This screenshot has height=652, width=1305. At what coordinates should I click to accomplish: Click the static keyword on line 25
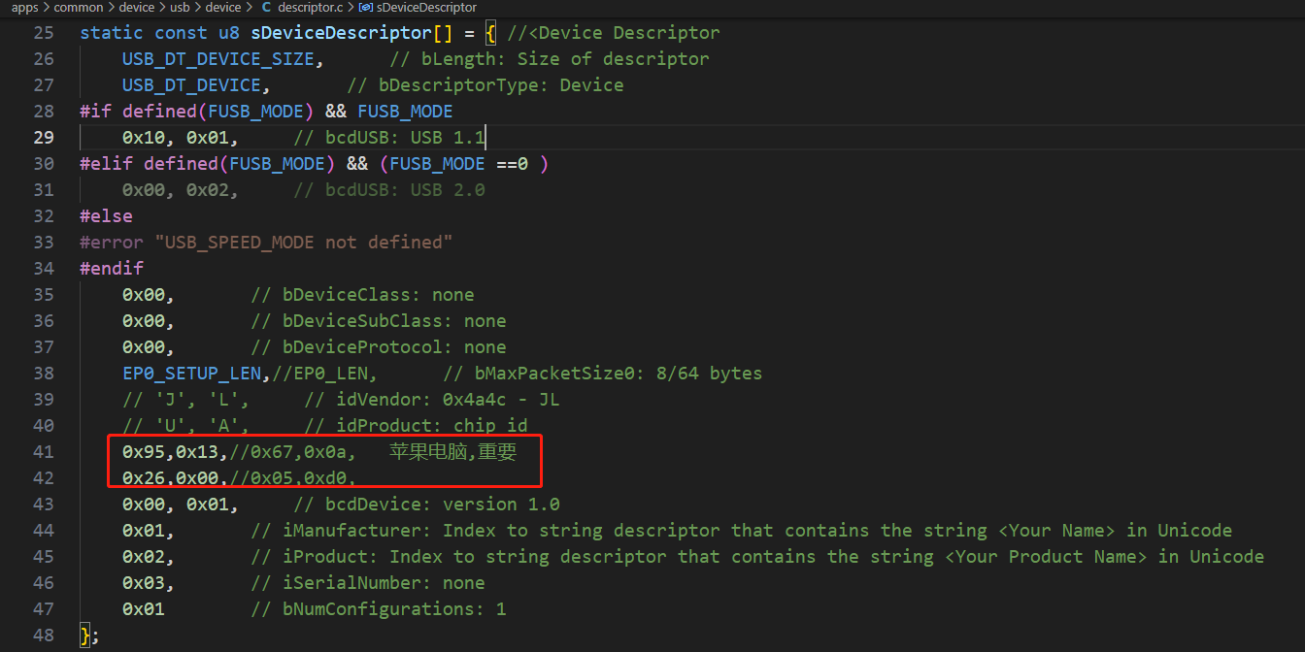click(112, 33)
